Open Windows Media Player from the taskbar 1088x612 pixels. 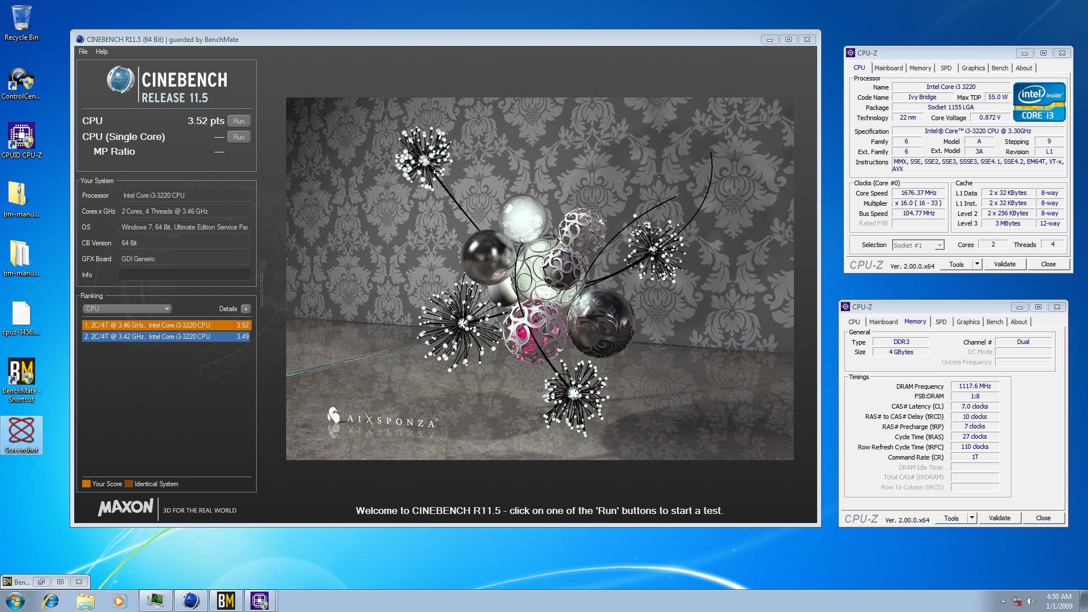pyautogui.click(x=120, y=601)
